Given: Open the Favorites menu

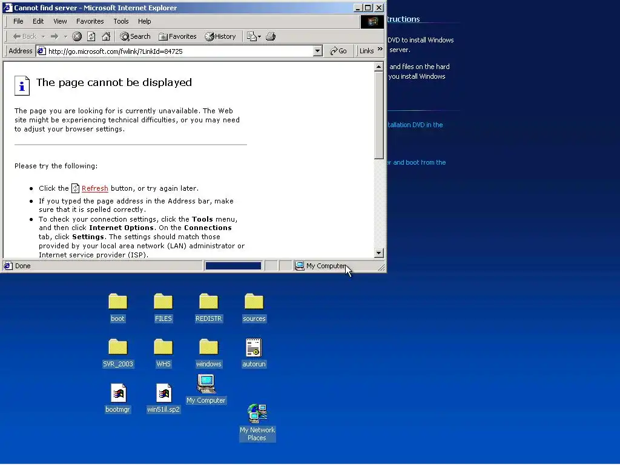Looking at the screenshot, I should 90,21.
